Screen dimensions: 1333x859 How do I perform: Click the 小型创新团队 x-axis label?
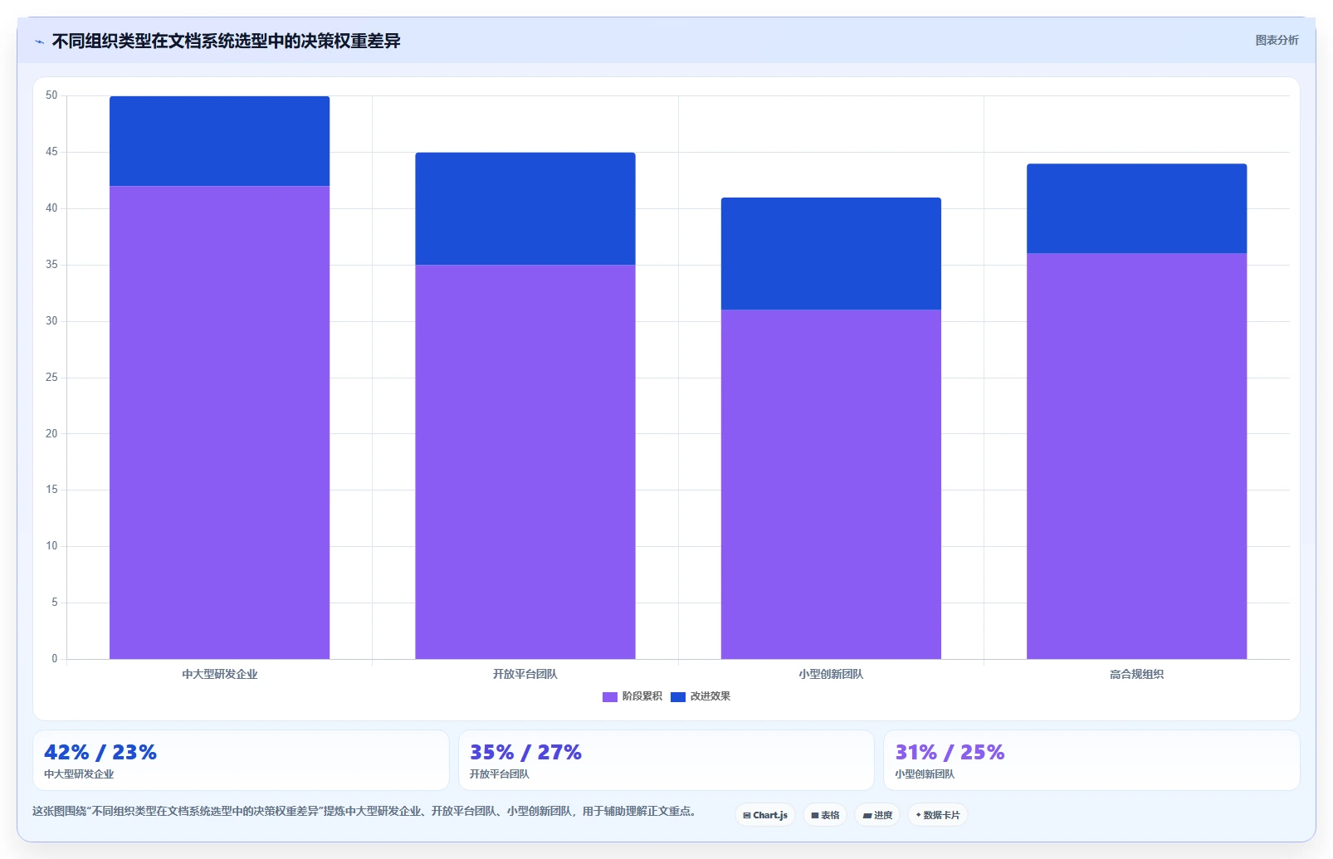831,674
